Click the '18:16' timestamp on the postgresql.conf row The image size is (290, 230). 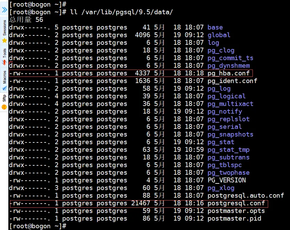pos(194,203)
